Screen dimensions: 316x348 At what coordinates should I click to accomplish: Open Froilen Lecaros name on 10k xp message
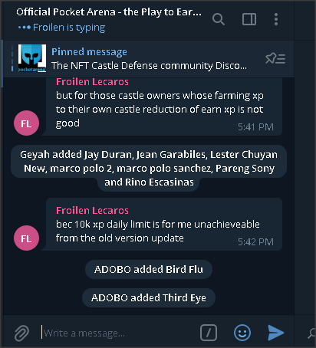pos(92,211)
